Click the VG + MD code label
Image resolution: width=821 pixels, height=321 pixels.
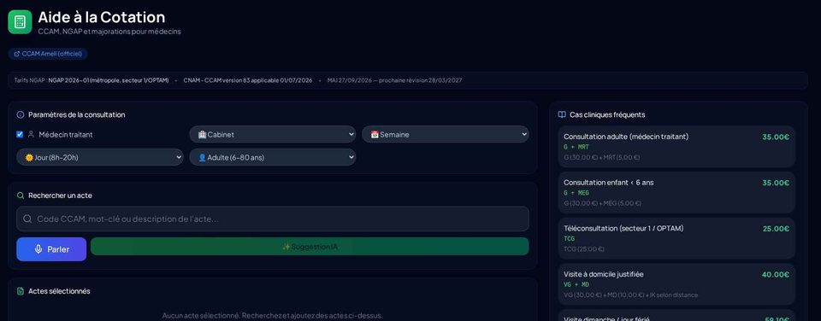(x=576, y=284)
